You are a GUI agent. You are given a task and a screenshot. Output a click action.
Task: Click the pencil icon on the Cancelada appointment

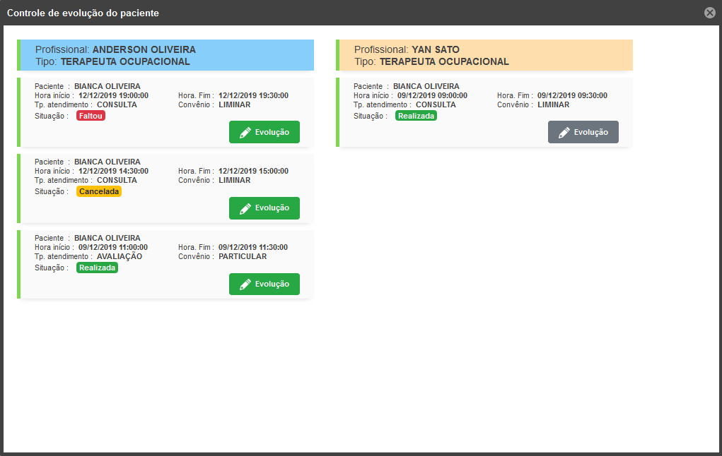[x=245, y=208]
